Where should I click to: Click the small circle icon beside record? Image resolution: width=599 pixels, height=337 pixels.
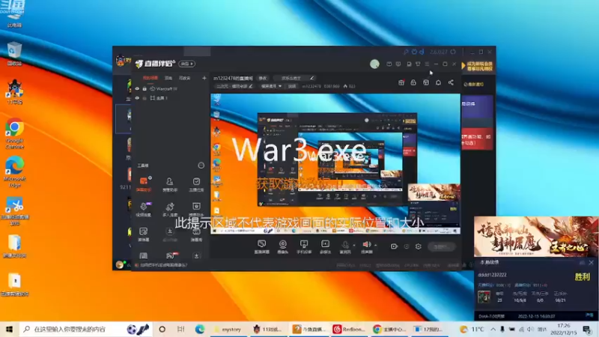coord(407,246)
